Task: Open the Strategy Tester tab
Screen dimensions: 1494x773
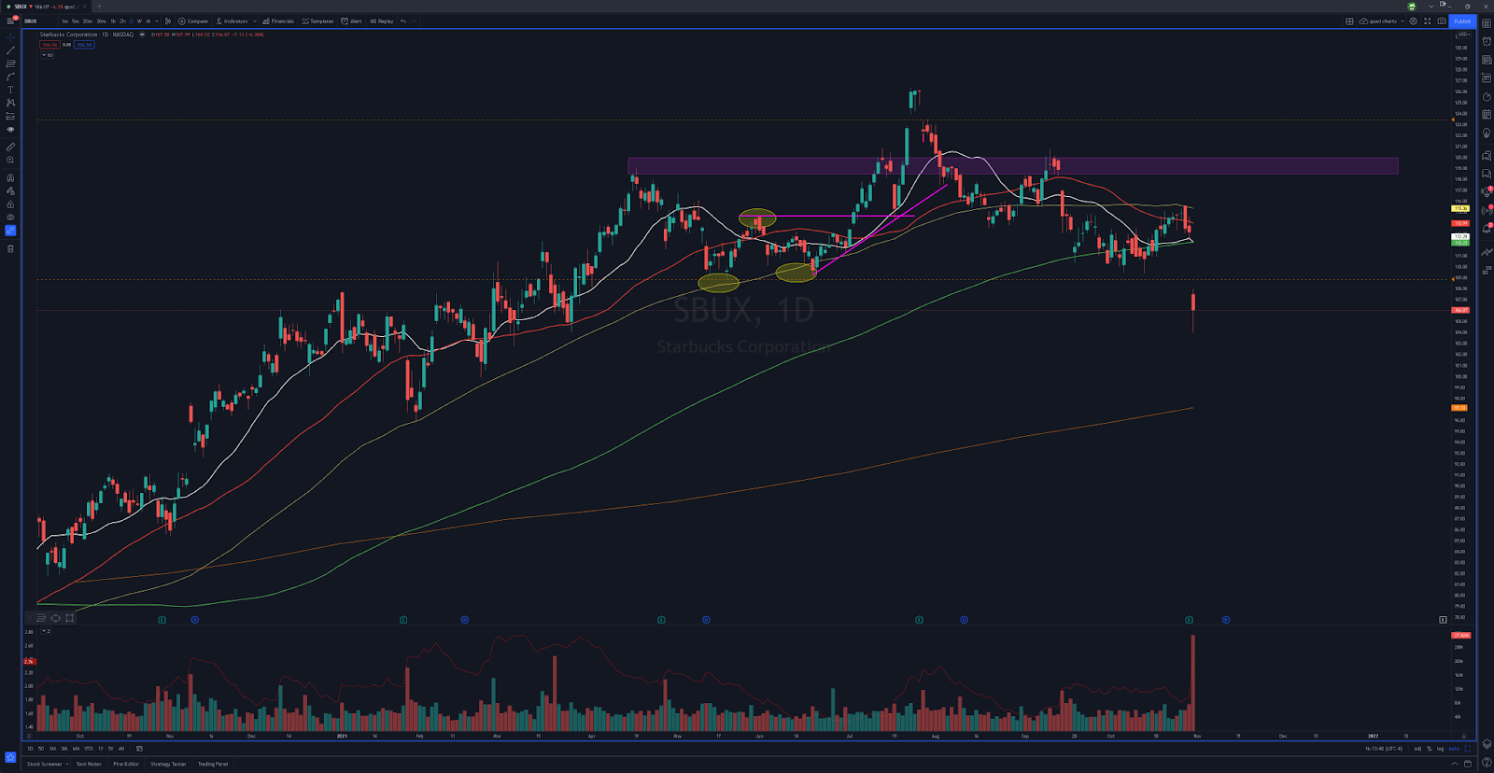Action: point(168,764)
